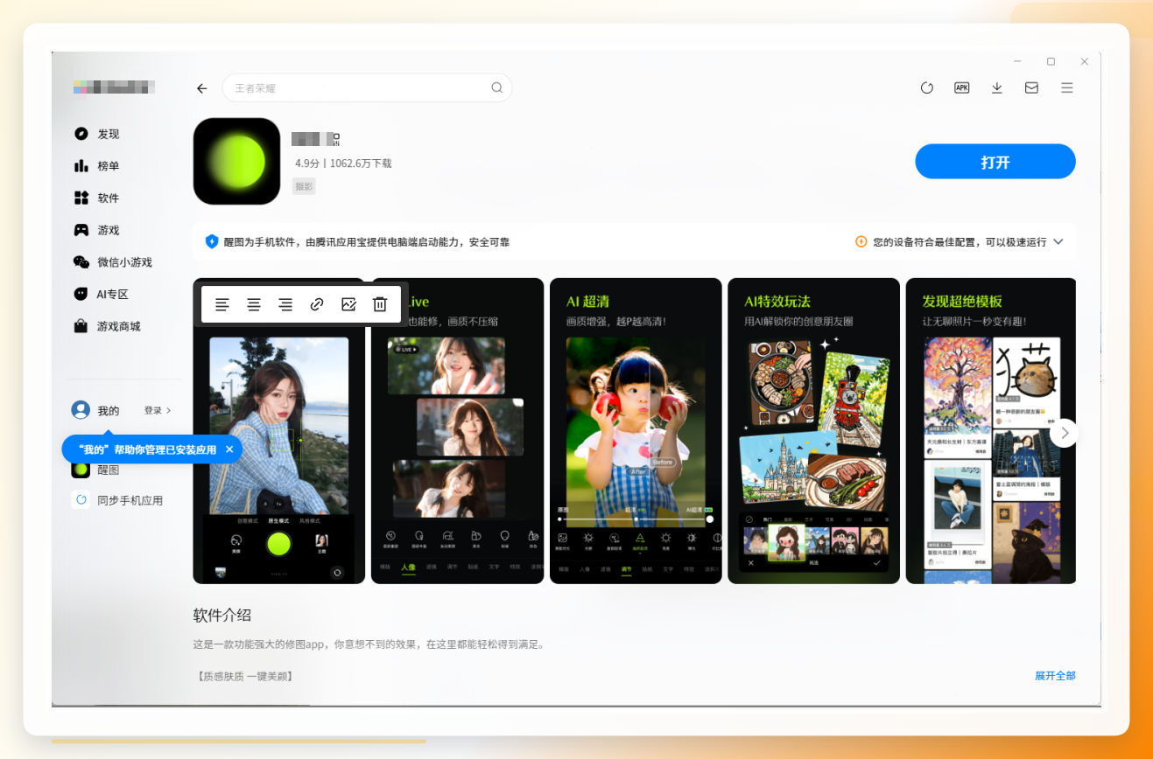This screenshot has height=759, width=1153.
Task: Open the hamburger menu icon
Action: click(1066, 87)
